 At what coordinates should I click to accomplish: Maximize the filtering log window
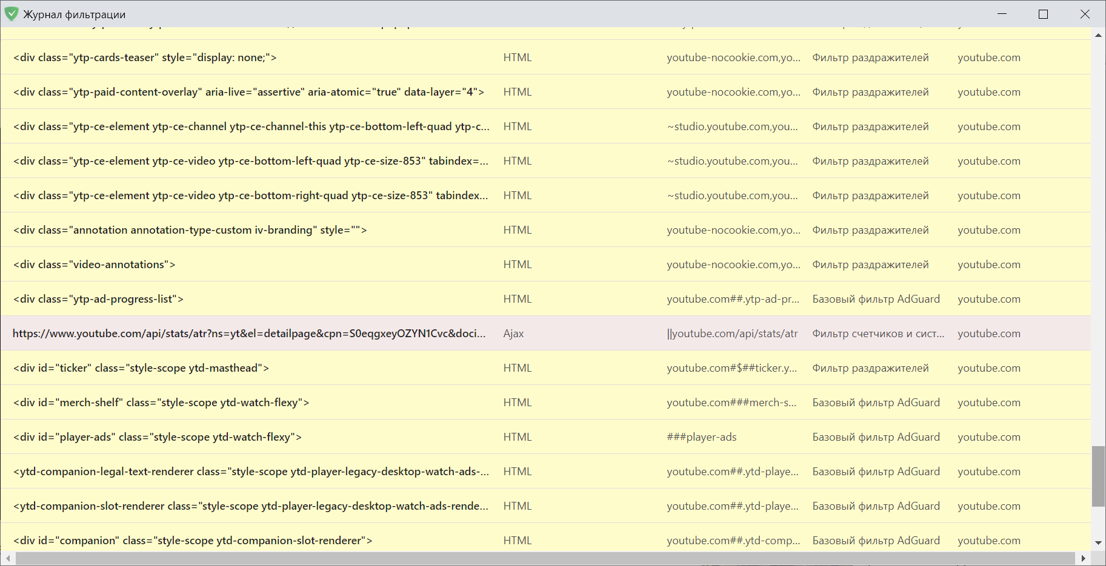pyautogui.click(x=1043, y=14)
